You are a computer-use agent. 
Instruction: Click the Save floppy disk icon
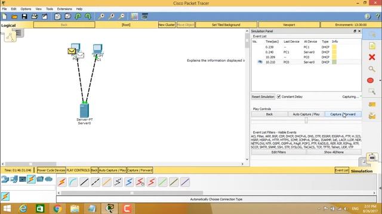click(x=24, y=17)
